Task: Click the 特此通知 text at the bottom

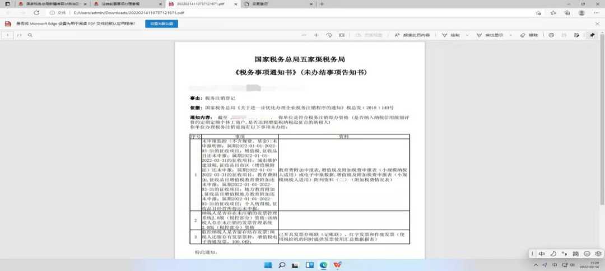Action: 206,253
